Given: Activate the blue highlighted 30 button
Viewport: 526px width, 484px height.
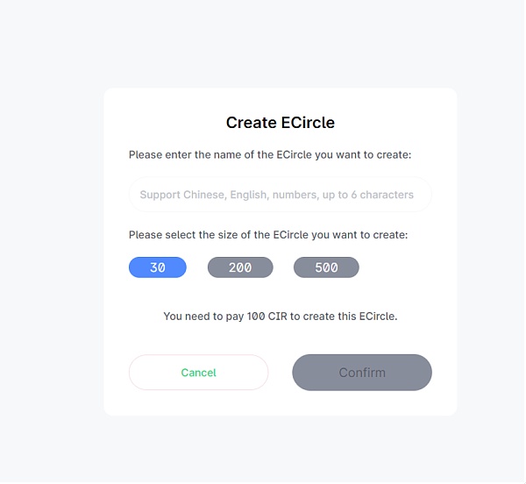Looking at the screenshot, I should (x=158, y=268).
